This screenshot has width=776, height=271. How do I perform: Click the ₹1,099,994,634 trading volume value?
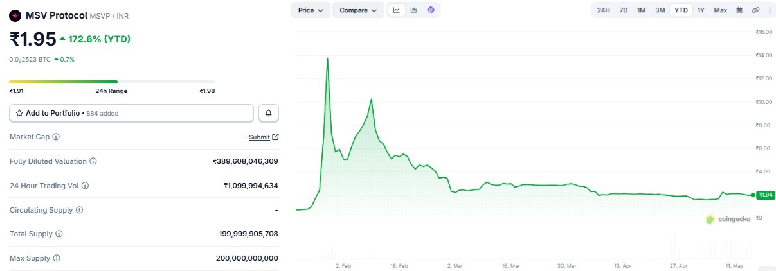coord(251,186)
